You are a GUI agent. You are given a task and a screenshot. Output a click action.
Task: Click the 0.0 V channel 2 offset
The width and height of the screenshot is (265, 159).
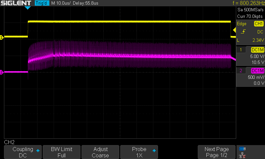(x=259, y=83)
